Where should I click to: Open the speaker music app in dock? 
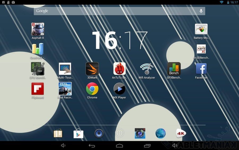click(x=99, y=133)
